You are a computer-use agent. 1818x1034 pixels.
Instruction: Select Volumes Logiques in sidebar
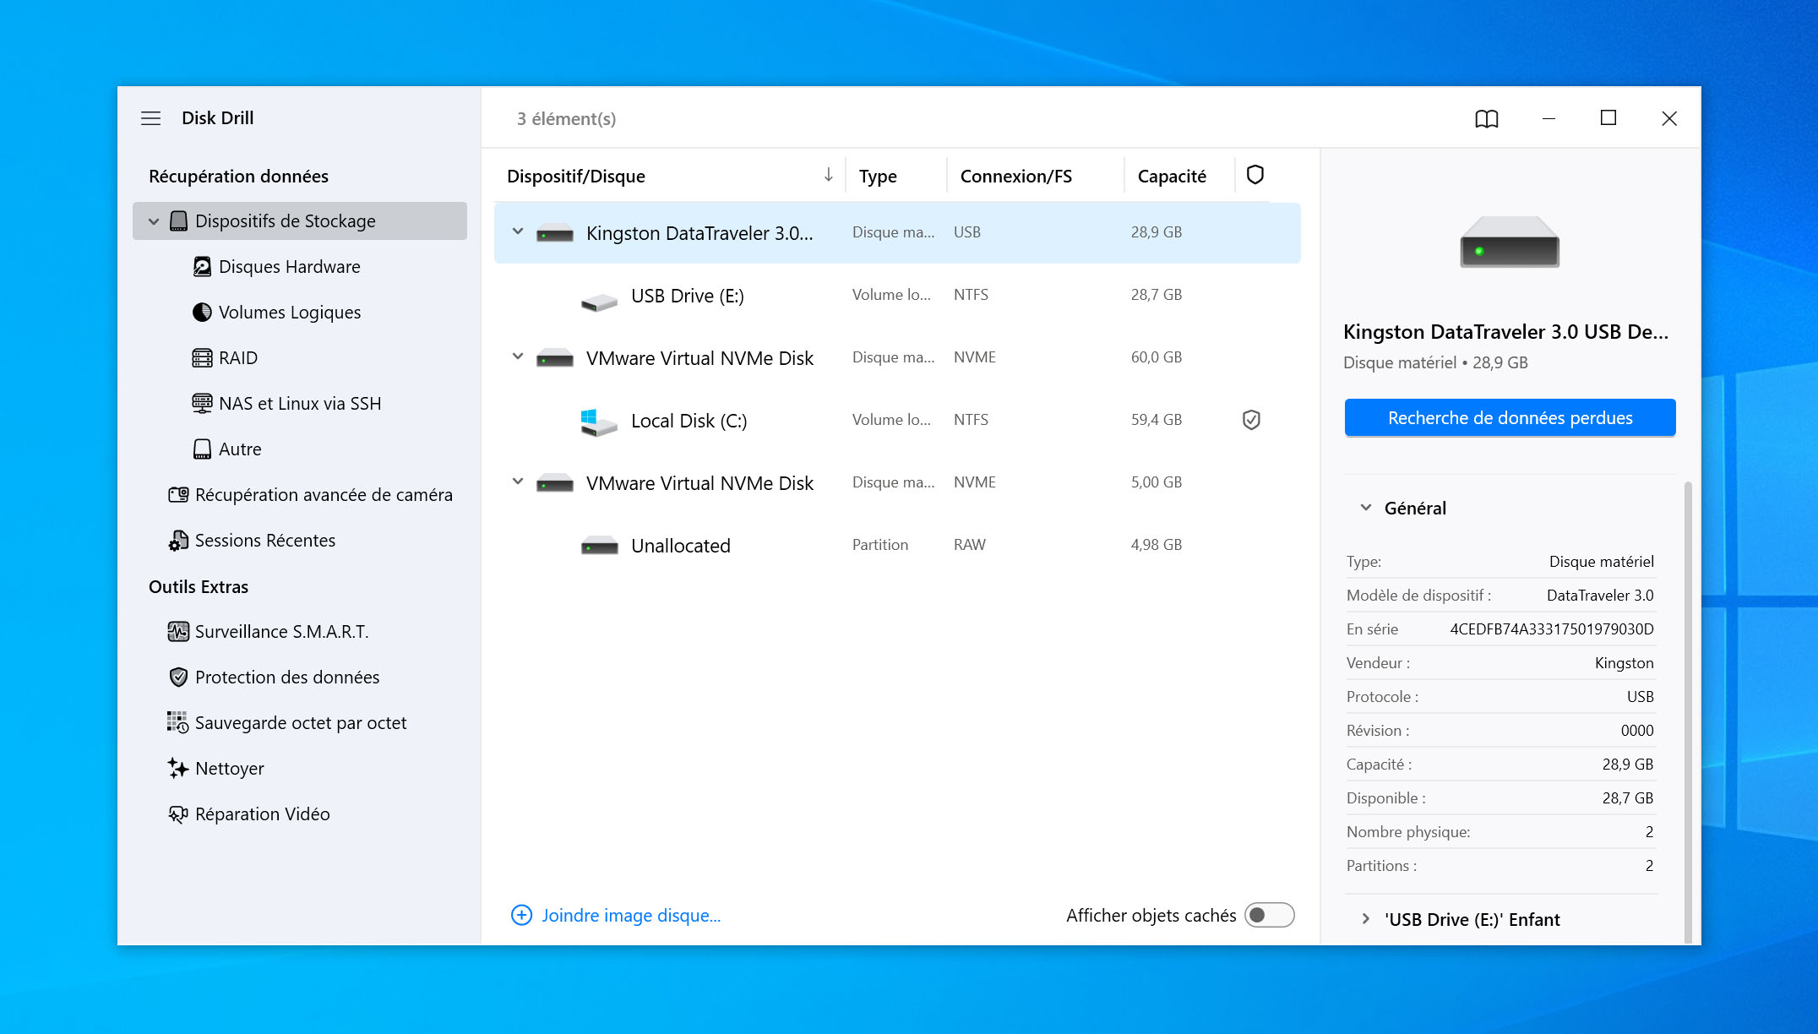289,313
